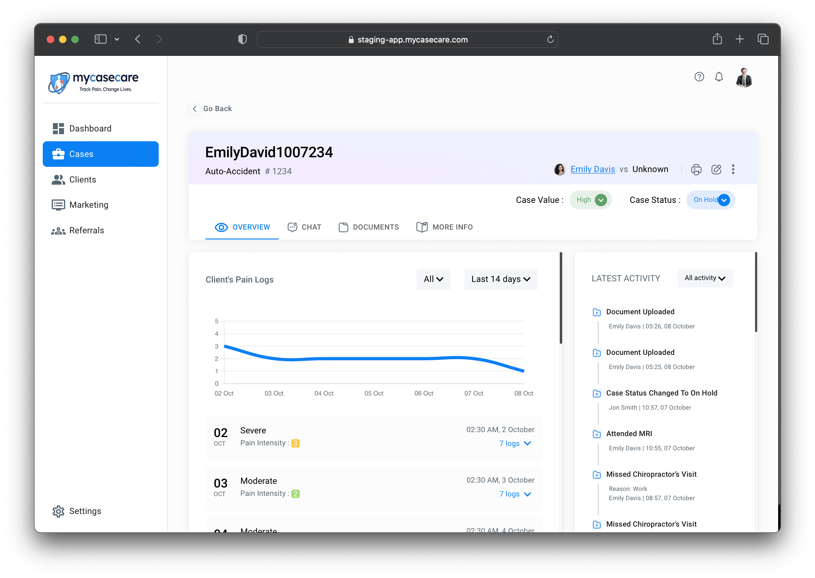Image resolution: width=815 pixels, height=578 pixels.
Task: Click Safari forward navigation arrow
Action: (159, 39)
